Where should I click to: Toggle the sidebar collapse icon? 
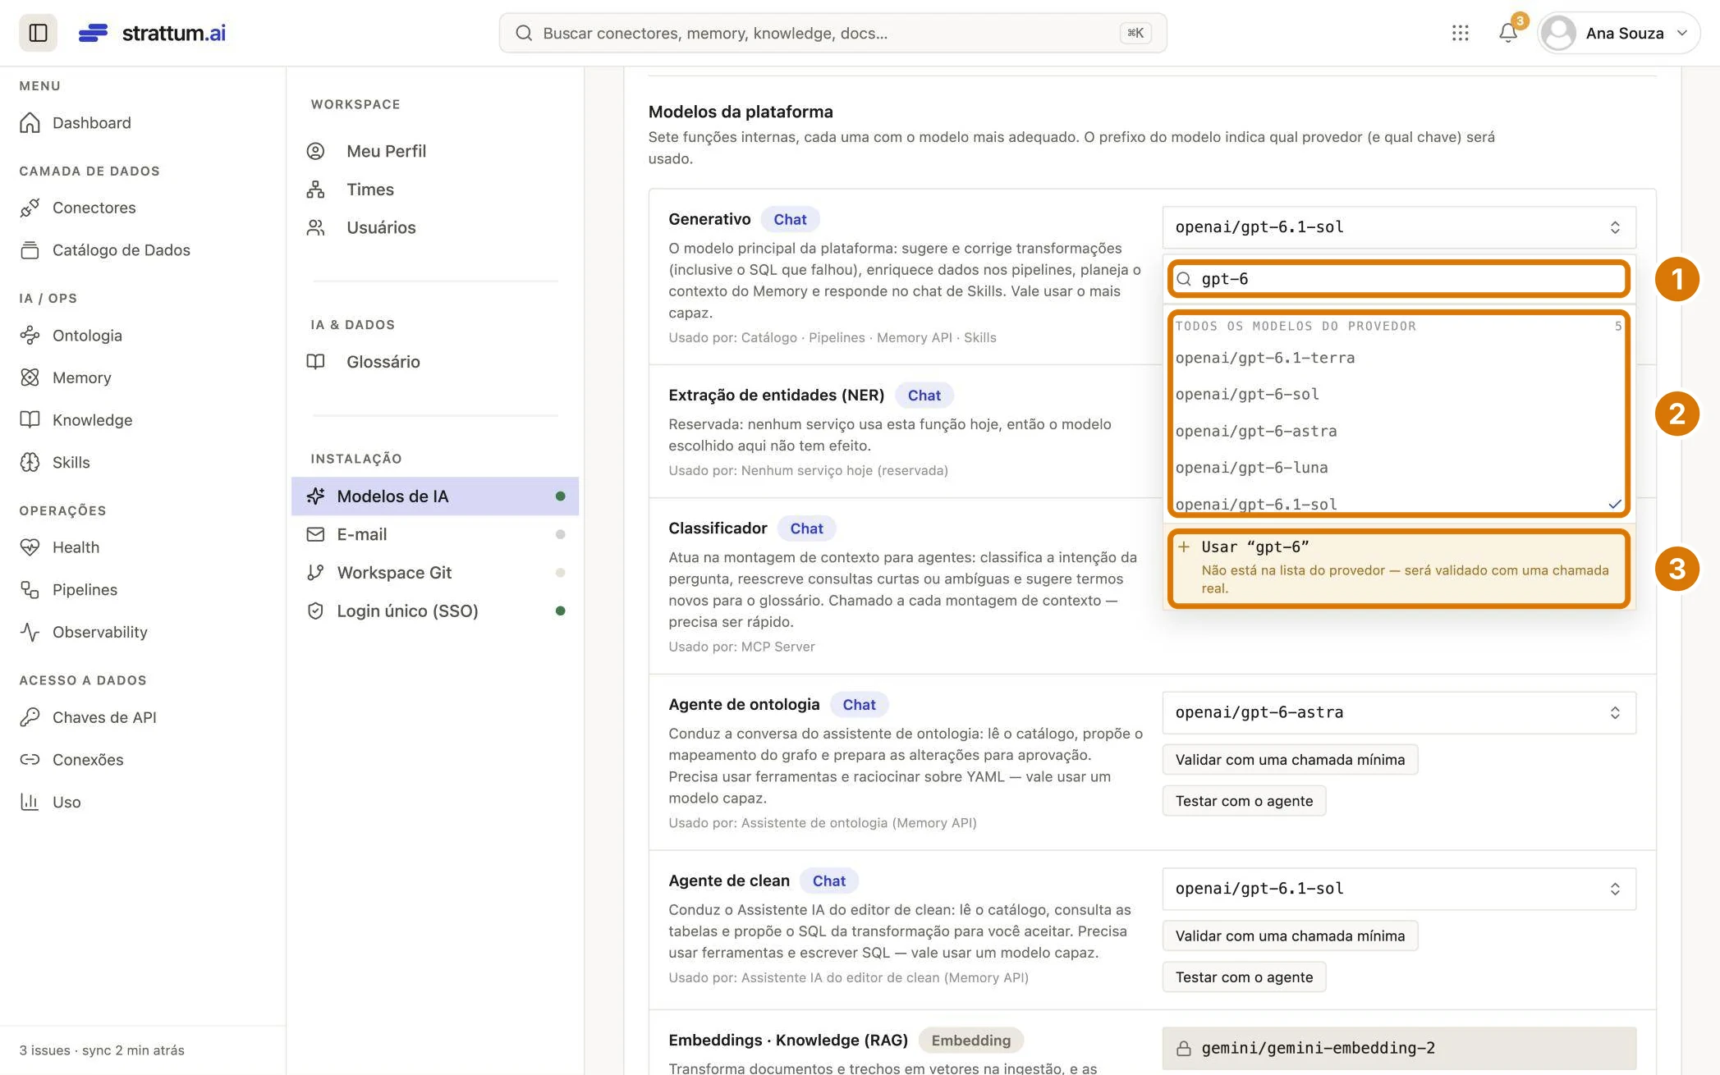point(38,33)
